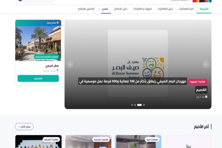Open دليل الاماكن navigation item

click(120, 9)
